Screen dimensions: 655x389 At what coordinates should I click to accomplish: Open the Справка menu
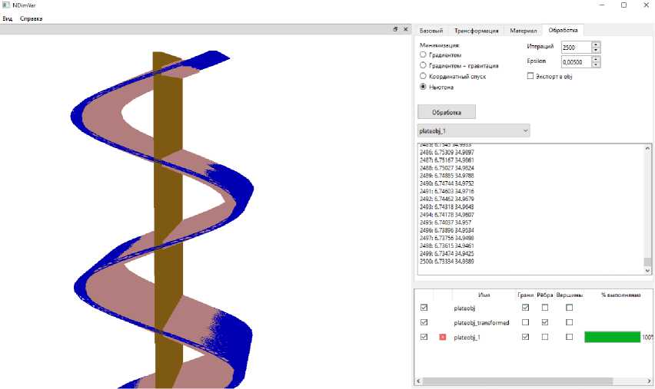[x=31, y=18]
